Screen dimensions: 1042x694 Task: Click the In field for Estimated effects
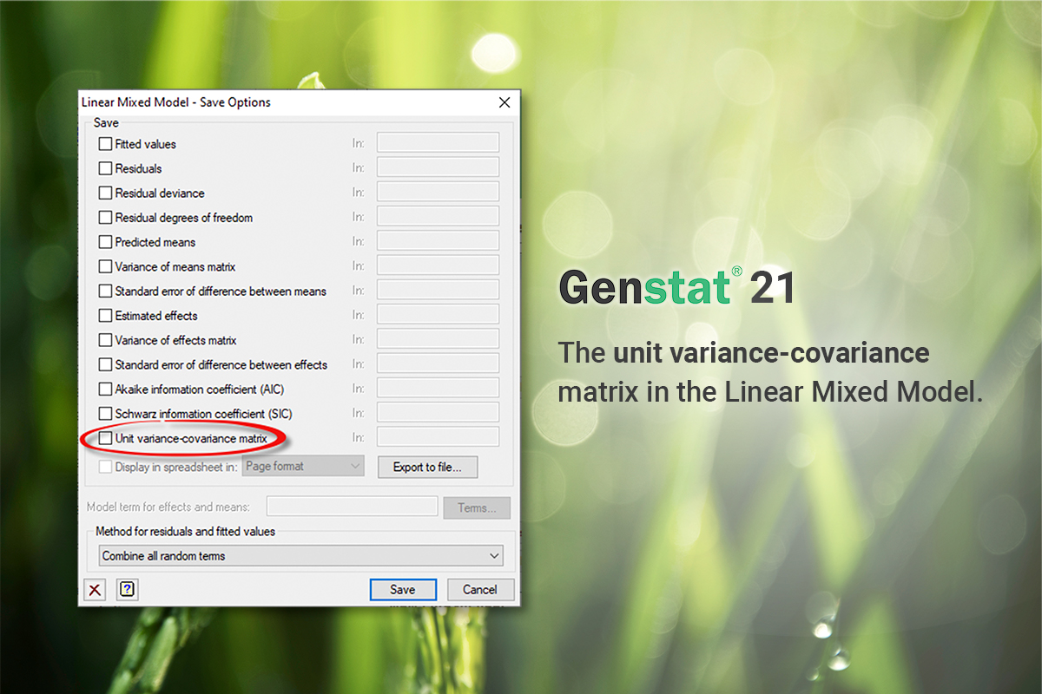tap(438, 315)
